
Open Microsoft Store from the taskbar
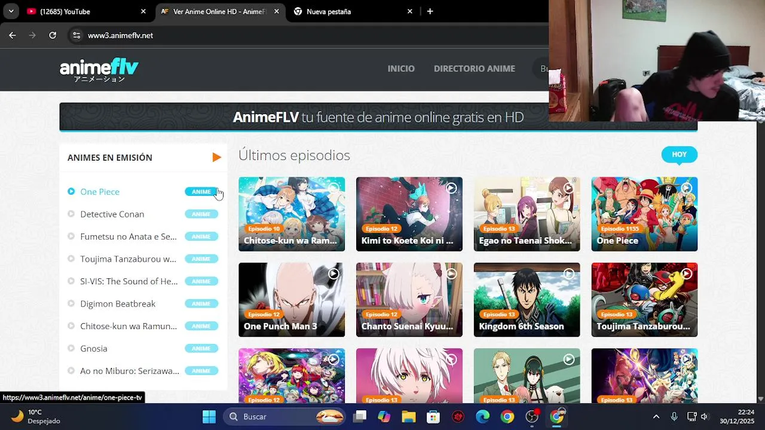433,416
